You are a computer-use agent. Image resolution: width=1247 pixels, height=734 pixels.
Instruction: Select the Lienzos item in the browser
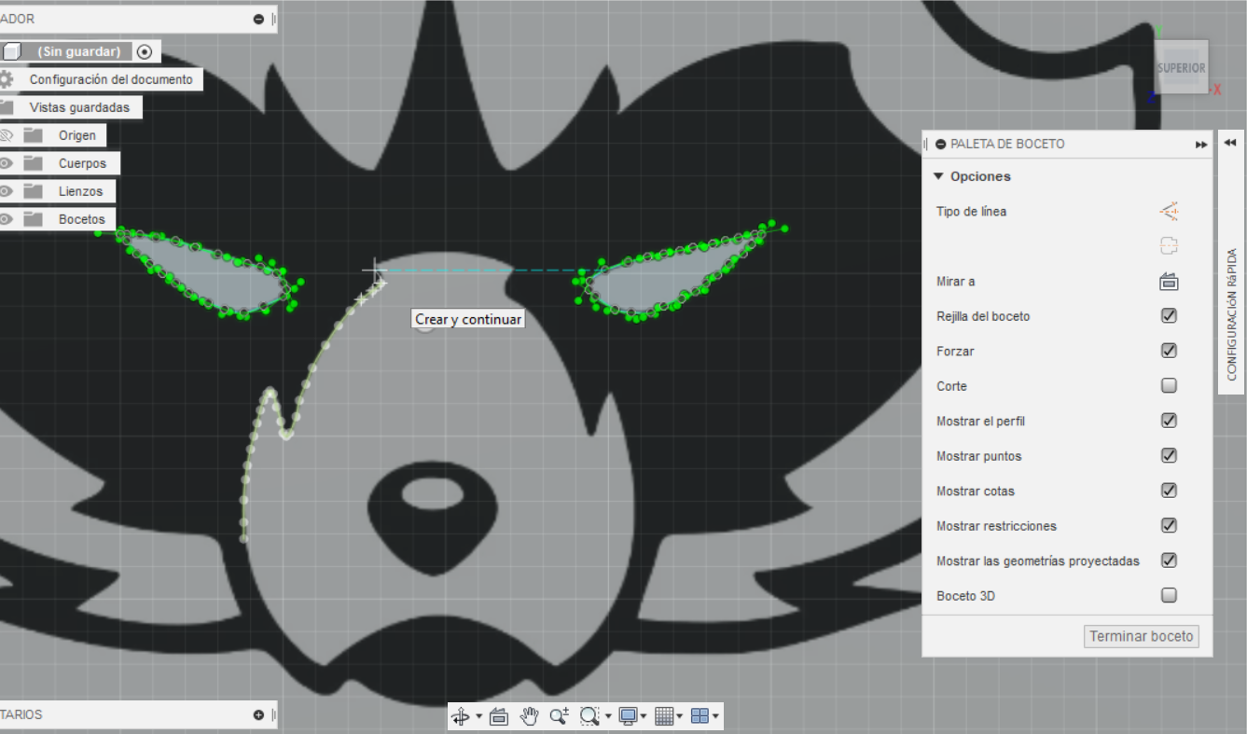click(80, 191)
